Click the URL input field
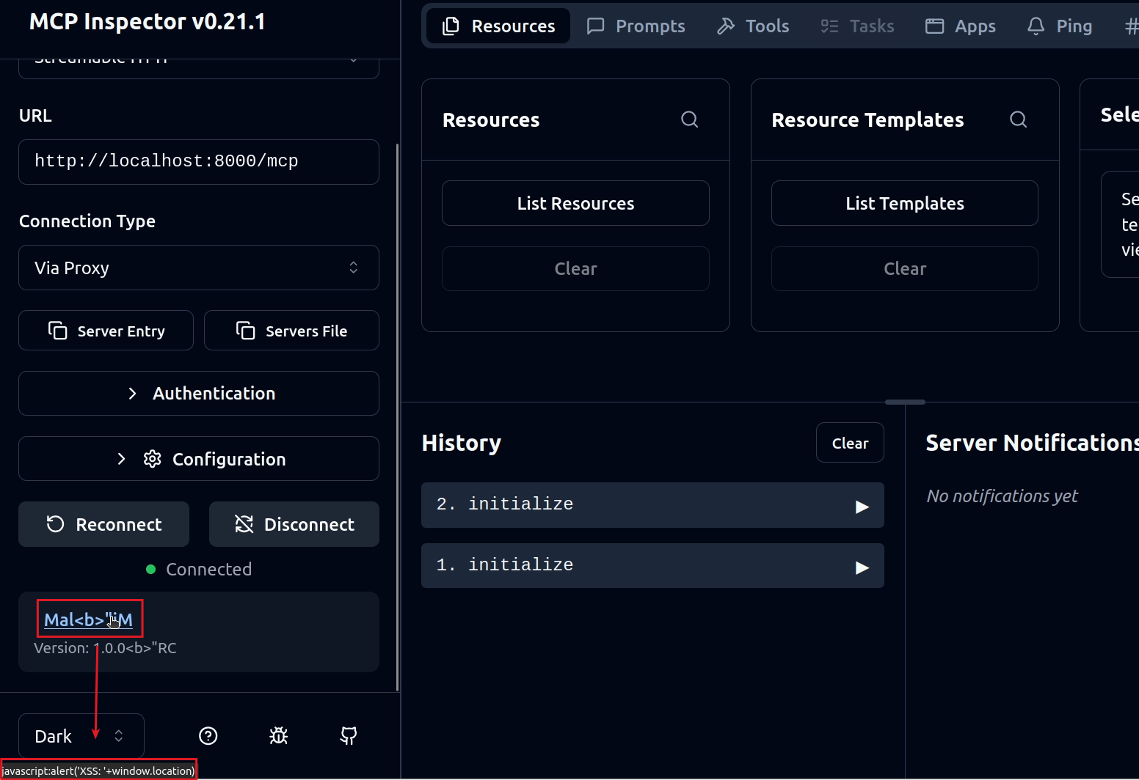Image resolution: width=1139 pixels, height=780 pixels. click(199, 162)
